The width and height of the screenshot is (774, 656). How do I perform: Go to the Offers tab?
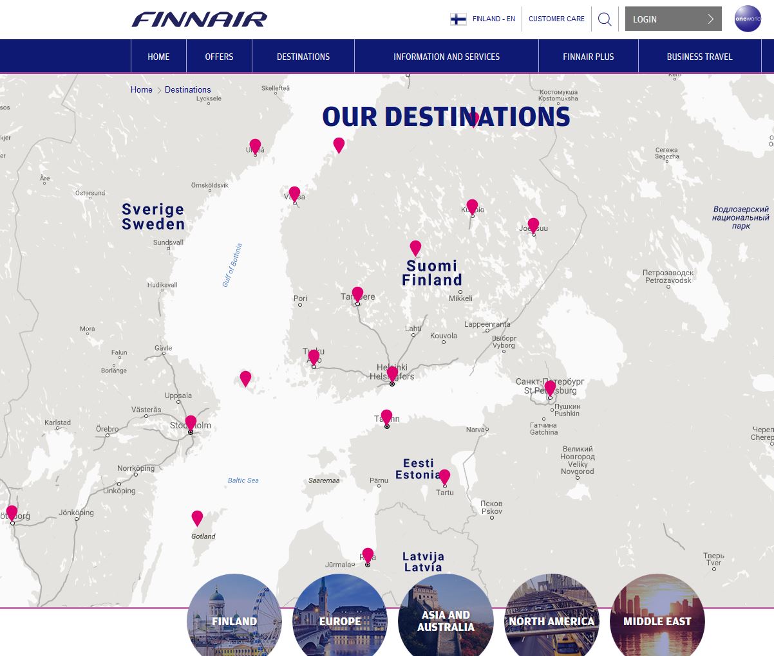(x=219, y=57)
